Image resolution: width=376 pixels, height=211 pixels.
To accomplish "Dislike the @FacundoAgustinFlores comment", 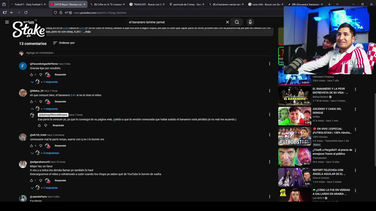I will (x=41, y=75).
